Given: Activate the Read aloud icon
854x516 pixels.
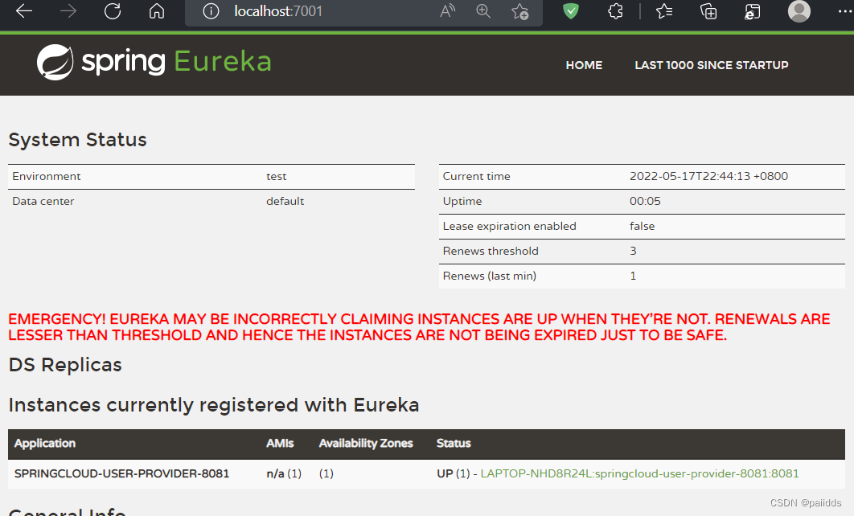Looking at the screenshot, I should pyautogui.click(x=448, y=11).
